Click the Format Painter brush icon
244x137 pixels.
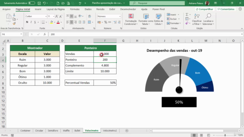(x=14, y=24)
